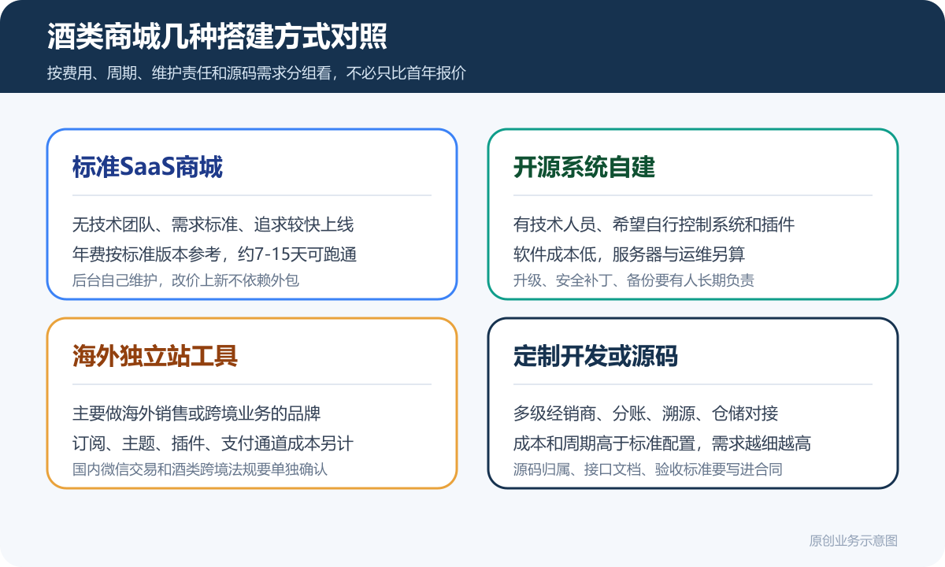945x567 pixels.
Task: Select the 标准SaaS商城 card heading
Action: pos(147,167)
